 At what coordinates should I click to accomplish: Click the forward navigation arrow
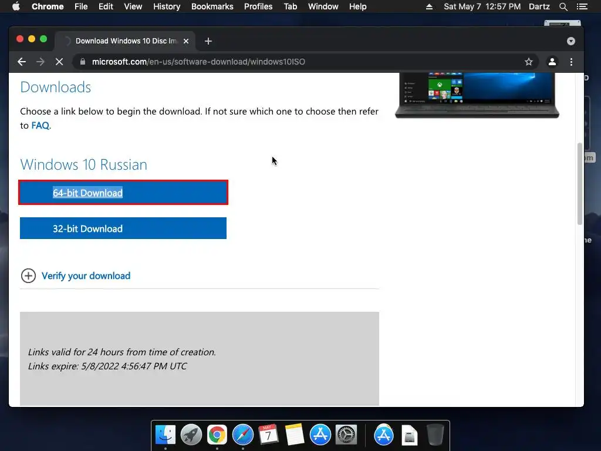point(40,62)
